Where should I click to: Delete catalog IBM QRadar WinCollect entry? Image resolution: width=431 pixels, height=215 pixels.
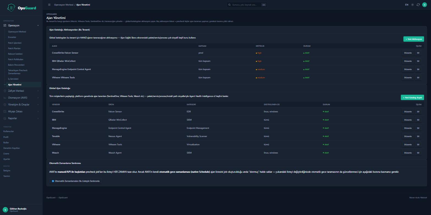pyautogui.click(x=418, y=120)
